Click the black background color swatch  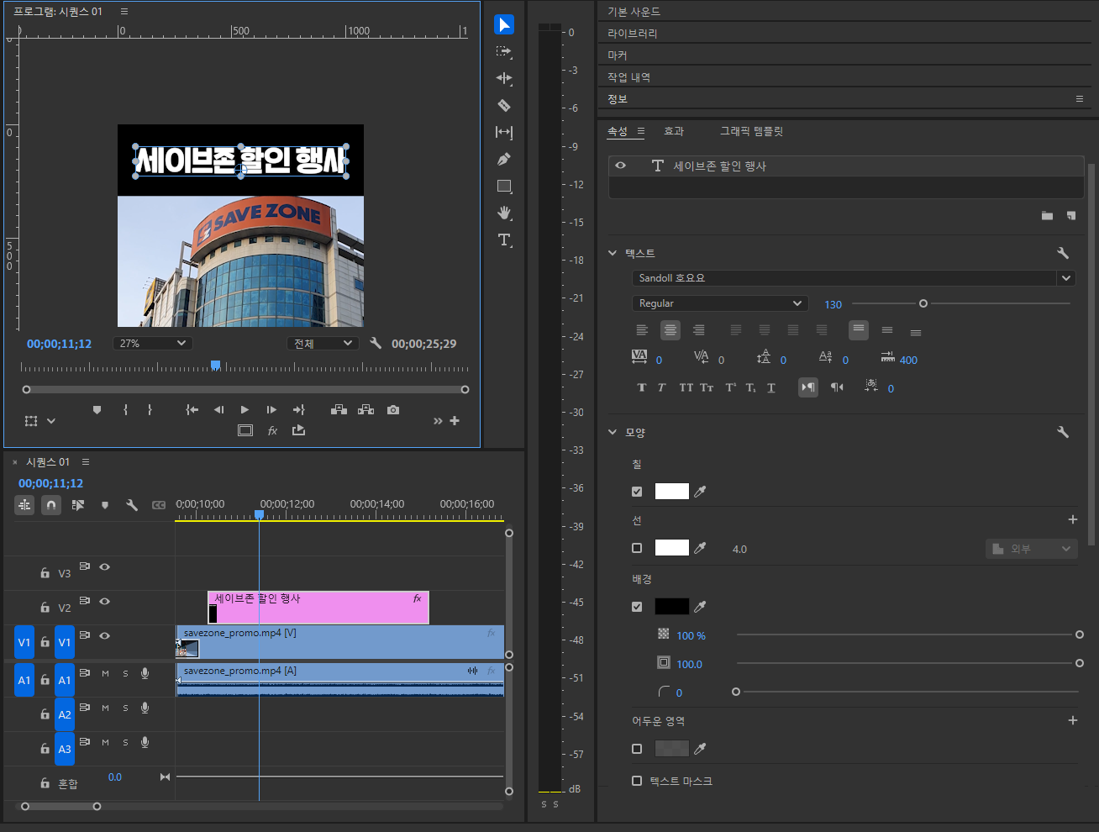click(x=672, y=607)
